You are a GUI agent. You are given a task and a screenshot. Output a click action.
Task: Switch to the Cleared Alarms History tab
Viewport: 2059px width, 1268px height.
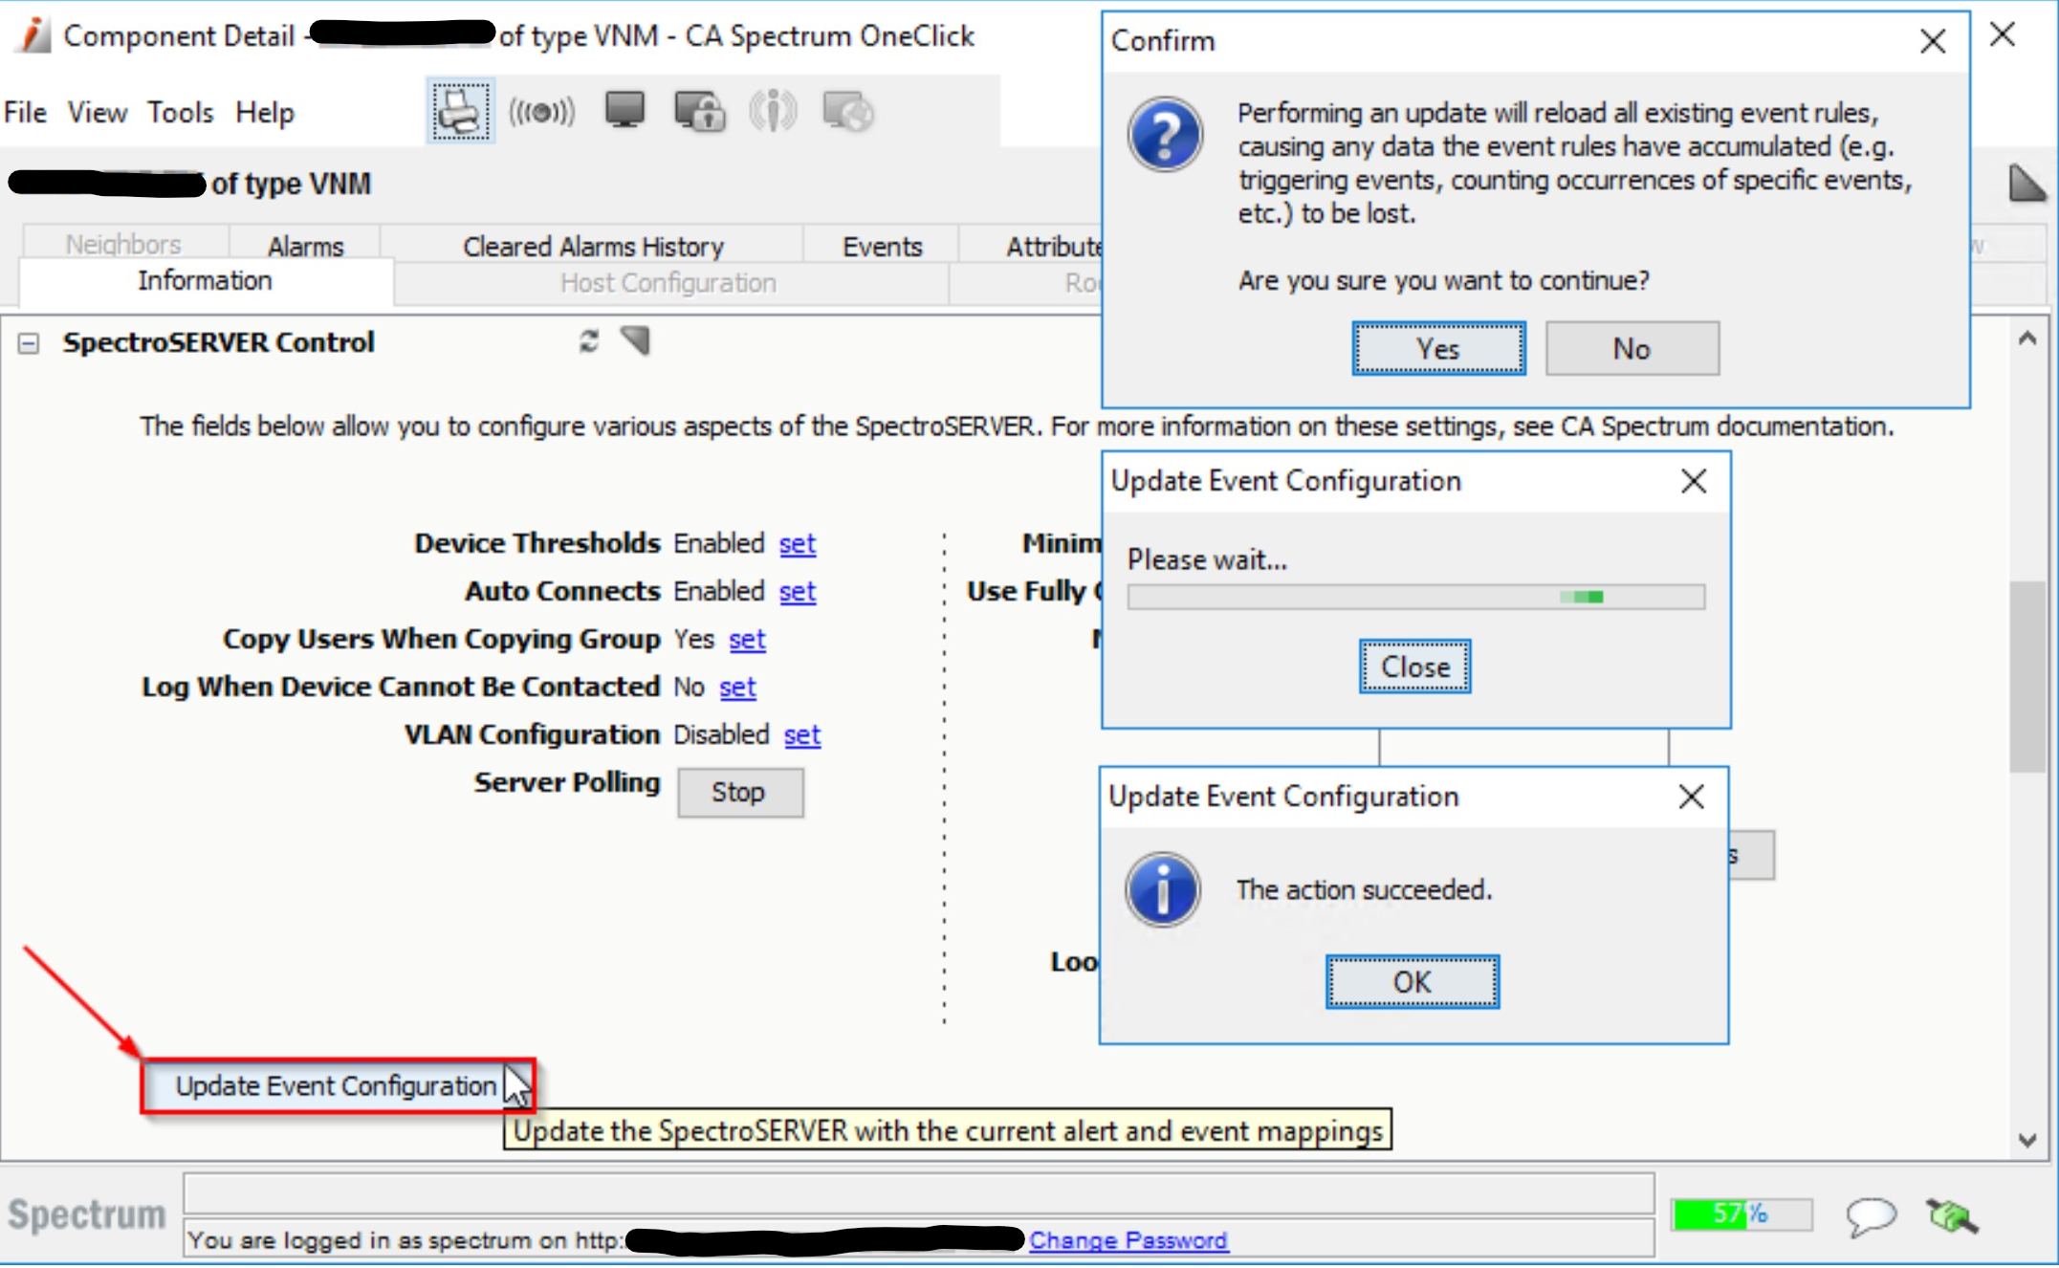tap(593, 247)
